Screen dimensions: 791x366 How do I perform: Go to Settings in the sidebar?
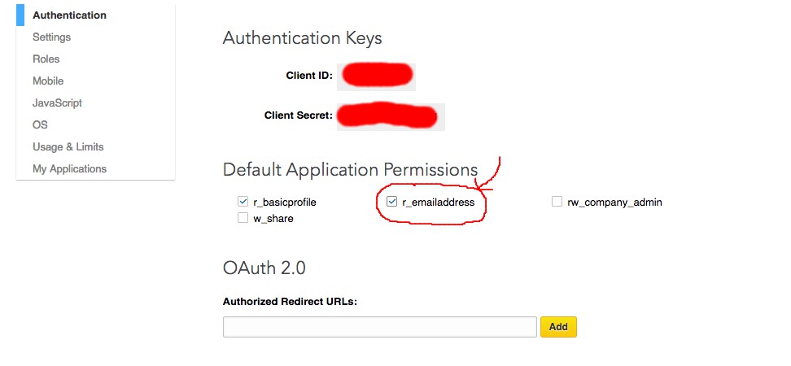click(x=51, y=37)
